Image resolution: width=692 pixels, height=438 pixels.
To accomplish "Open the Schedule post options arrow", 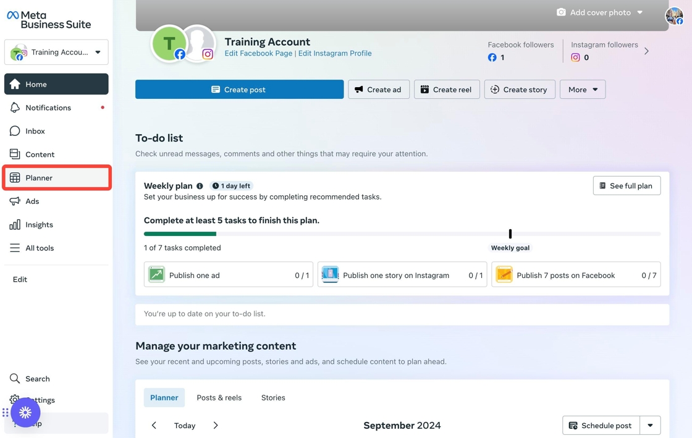I will coord(650,425).
